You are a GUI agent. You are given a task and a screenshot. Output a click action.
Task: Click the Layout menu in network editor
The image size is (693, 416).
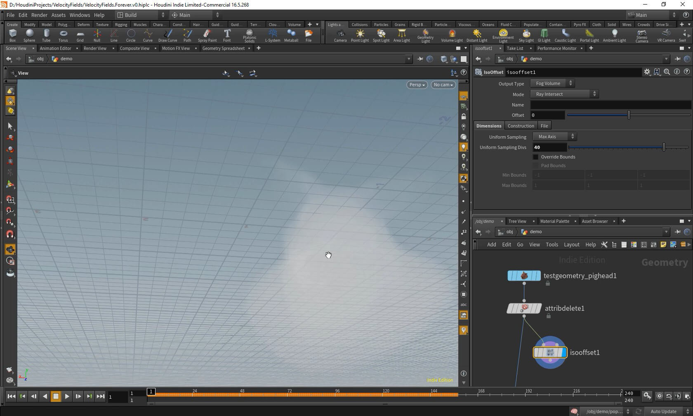pos(571,245)
